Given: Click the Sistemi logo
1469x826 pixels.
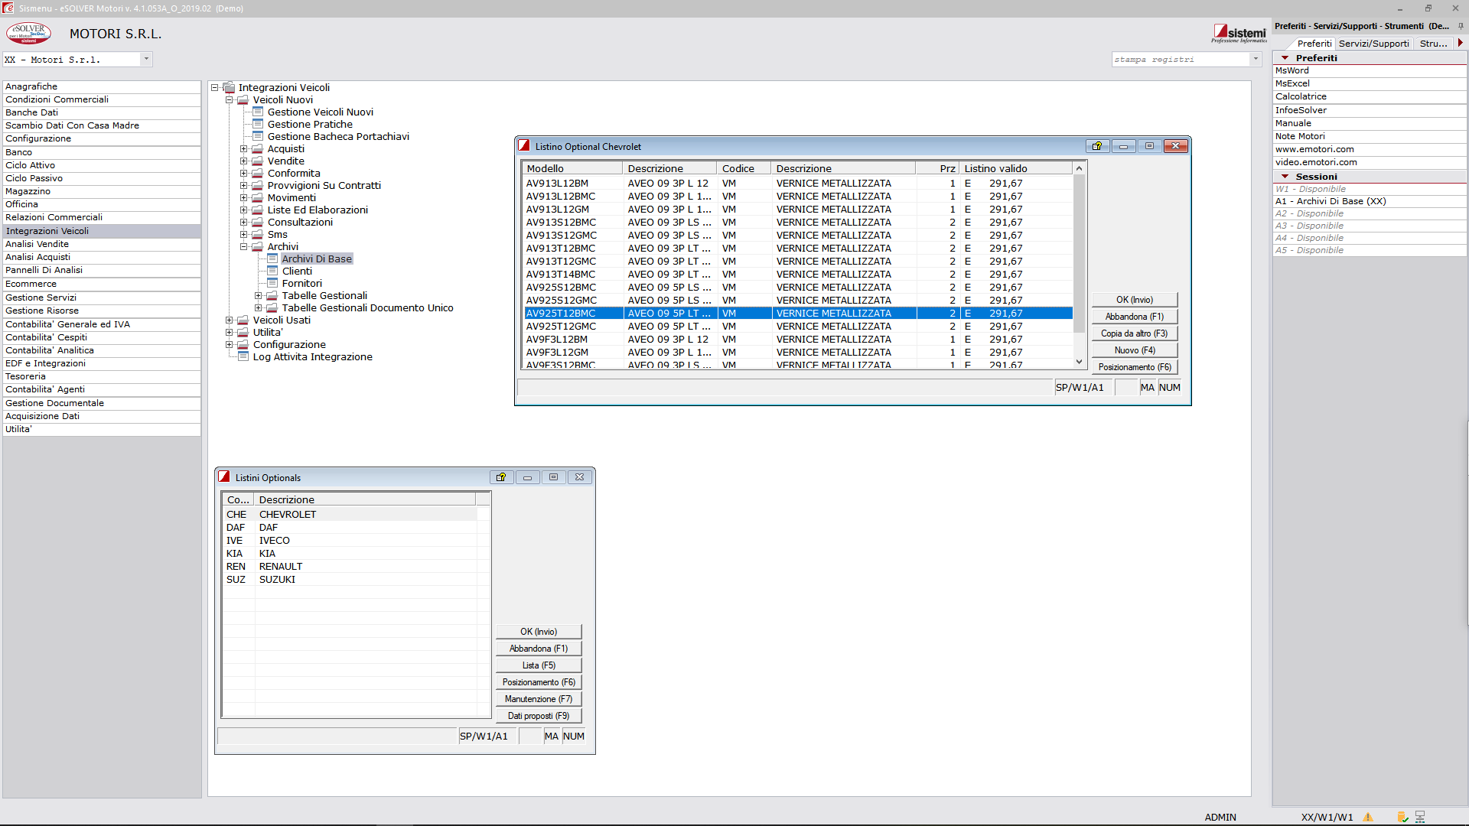Looking at the screenshot, I should coord(1239,33).
